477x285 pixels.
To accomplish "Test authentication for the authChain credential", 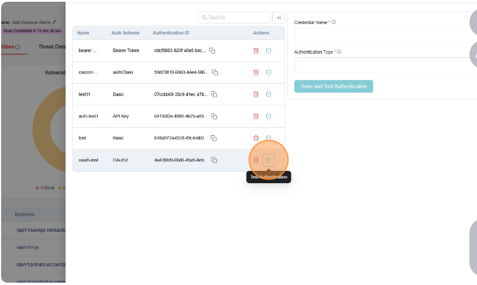I will 269,73.
